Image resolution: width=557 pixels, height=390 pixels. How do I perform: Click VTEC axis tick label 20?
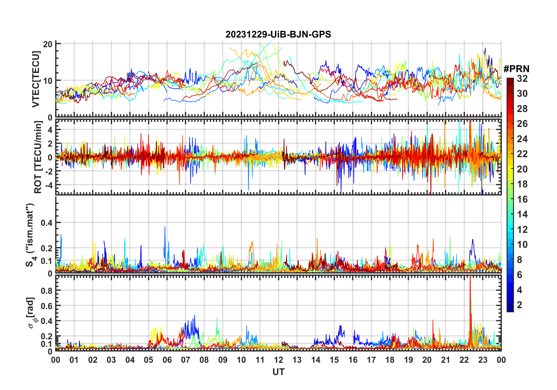coord(48,44)
